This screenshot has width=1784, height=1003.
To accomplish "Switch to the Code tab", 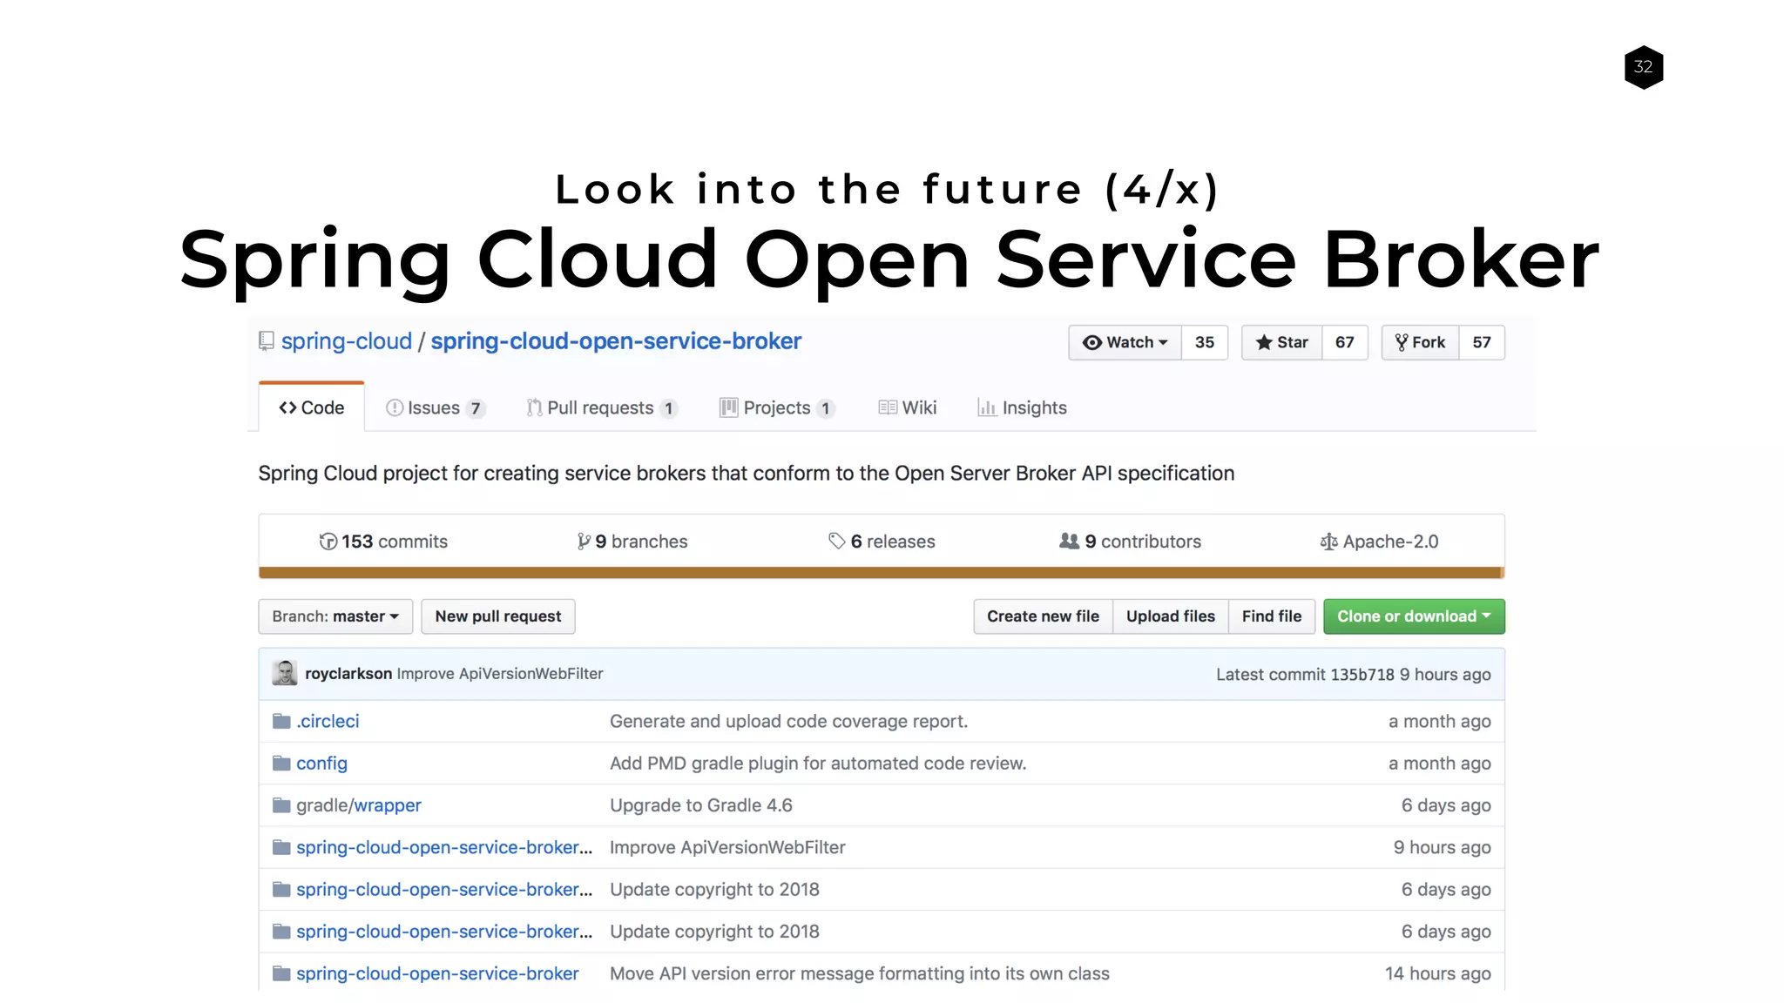I will point(311,407).
